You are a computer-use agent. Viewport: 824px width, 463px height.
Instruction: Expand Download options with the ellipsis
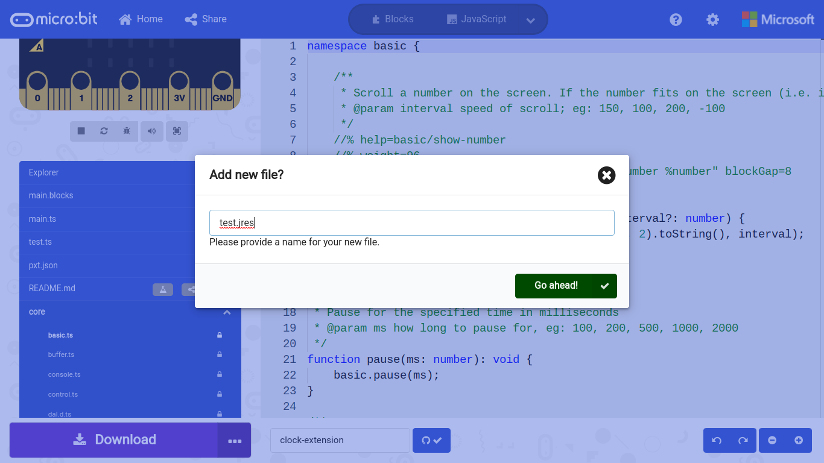click(x=235, y=442)
